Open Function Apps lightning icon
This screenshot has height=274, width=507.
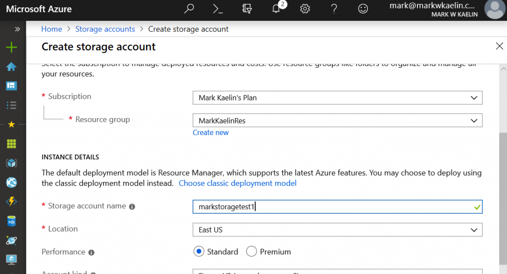11,202
